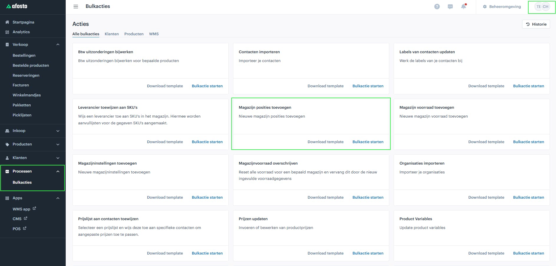
Task: Select the Alle bulkacties tab
Action: click(x=86, y=34)
